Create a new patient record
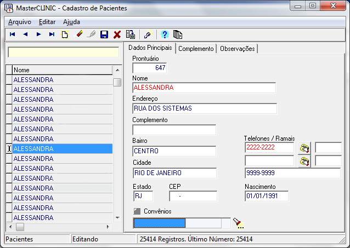Image resolution: width=350 pixels, height=248 pixels. 65,34
